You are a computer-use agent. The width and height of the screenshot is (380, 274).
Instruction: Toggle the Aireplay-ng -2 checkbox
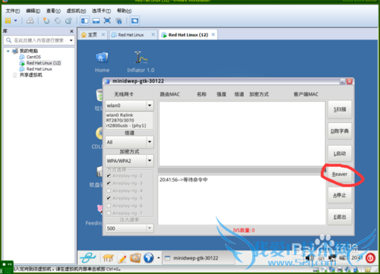[x=109, y=175]
